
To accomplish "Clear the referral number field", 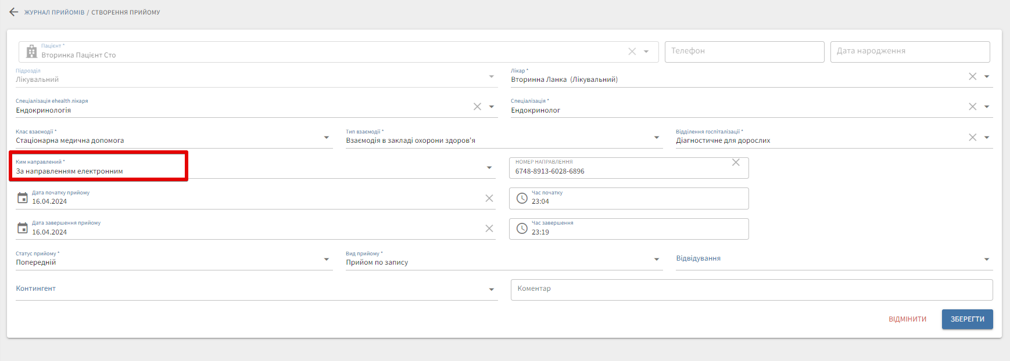I will coord(736,163).
